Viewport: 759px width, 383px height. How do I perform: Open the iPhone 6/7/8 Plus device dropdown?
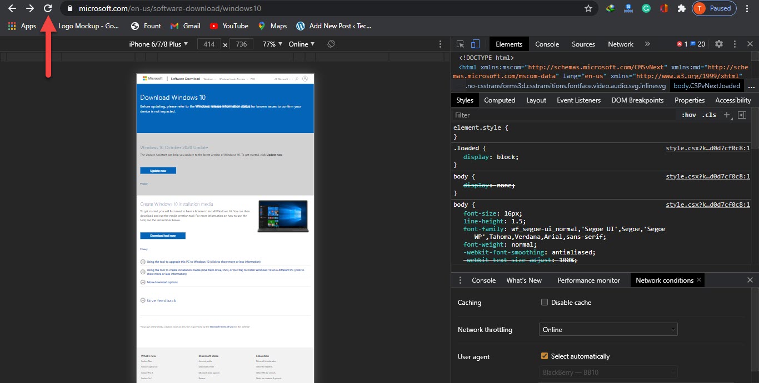pyautogui.click(x=158, y=44)
